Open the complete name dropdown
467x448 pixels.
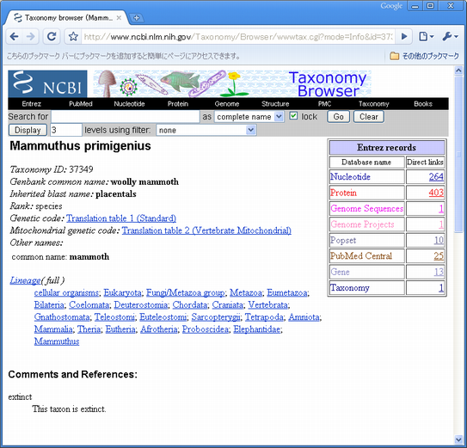[249, 116]
